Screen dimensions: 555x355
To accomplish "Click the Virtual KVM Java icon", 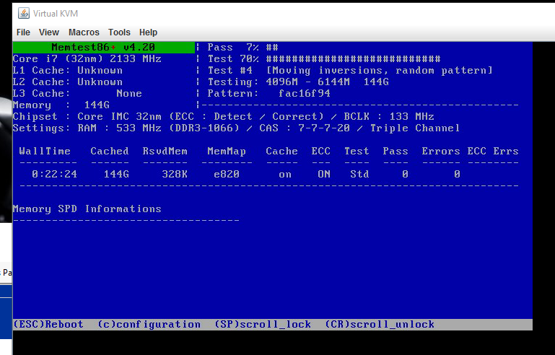I will (24, 14).
